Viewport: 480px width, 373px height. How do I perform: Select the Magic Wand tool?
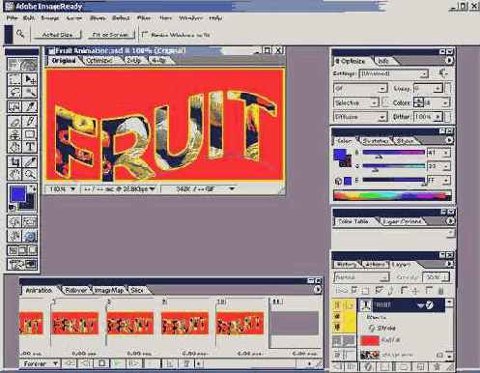tap(30, 93)
